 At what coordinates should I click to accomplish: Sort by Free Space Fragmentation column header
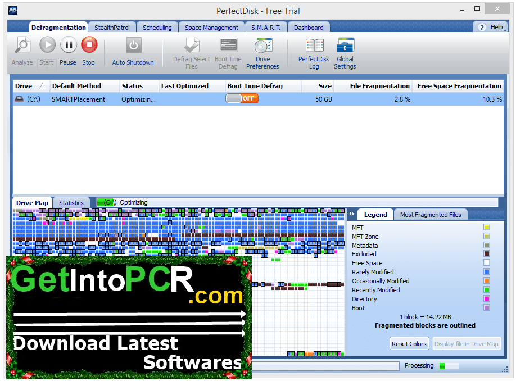pos(458,86)
